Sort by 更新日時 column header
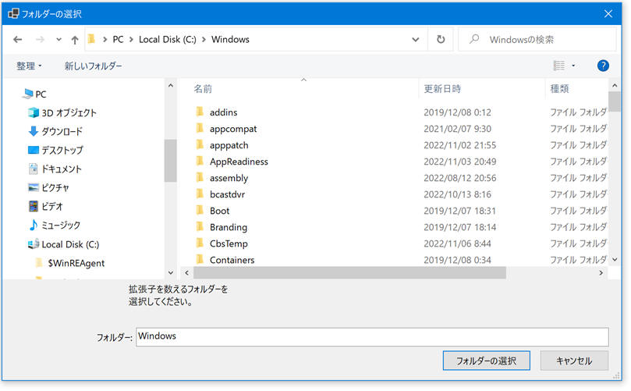The image size is (631, 391). click(442, 89)
